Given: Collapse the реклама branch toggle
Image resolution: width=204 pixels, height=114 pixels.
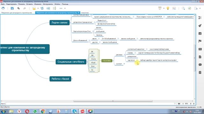Looking at the screenshot, I should click(x=125, y=55).
